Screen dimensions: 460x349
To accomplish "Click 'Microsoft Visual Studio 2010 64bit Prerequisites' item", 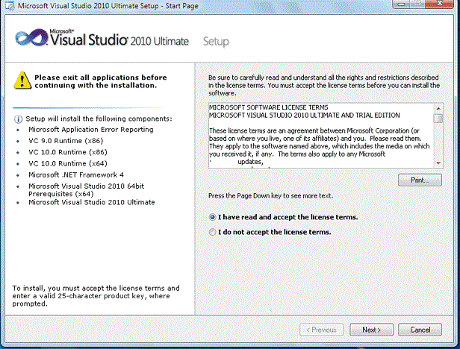I will pos(87,190).
